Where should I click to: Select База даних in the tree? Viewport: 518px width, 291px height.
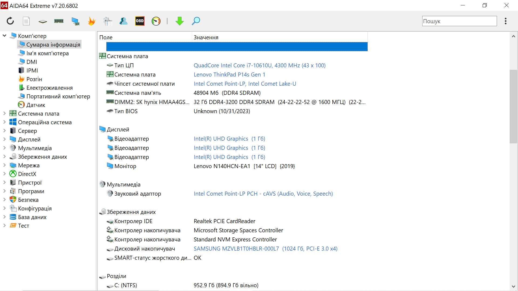pos(32,217)
